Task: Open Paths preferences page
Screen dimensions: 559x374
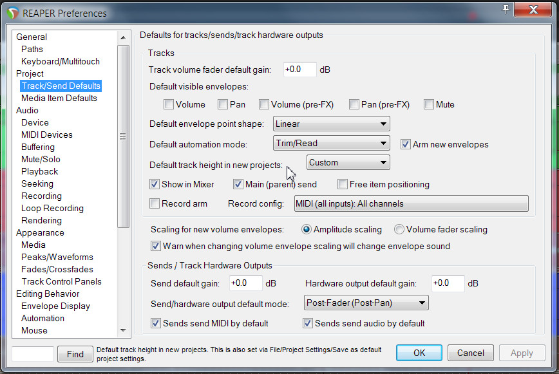Action: click(x=32, y=49)
